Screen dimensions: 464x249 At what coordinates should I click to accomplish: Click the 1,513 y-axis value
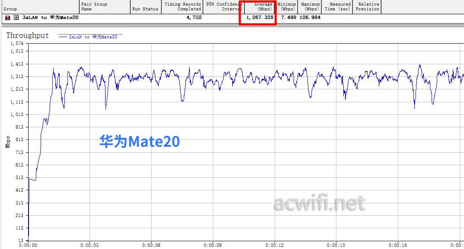click(x=17, y=51)
